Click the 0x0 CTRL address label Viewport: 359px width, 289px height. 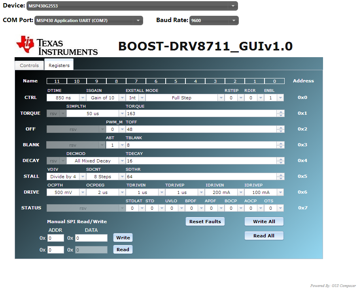[x=302, y=97]
